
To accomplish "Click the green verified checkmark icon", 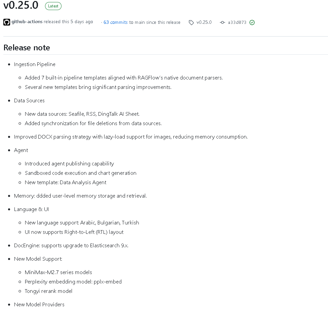I will tap(252, 22).
